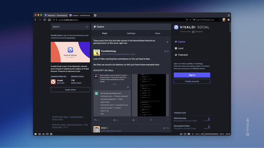The width and height of the screenshot is (264, 148).
Task: Boost the Pwnallthethings post
Action: click(x=114, y=120)
